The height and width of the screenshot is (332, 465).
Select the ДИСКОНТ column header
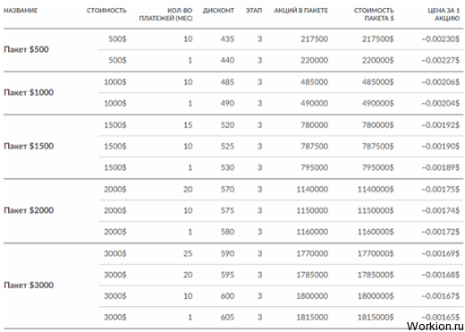coord(218,11)
